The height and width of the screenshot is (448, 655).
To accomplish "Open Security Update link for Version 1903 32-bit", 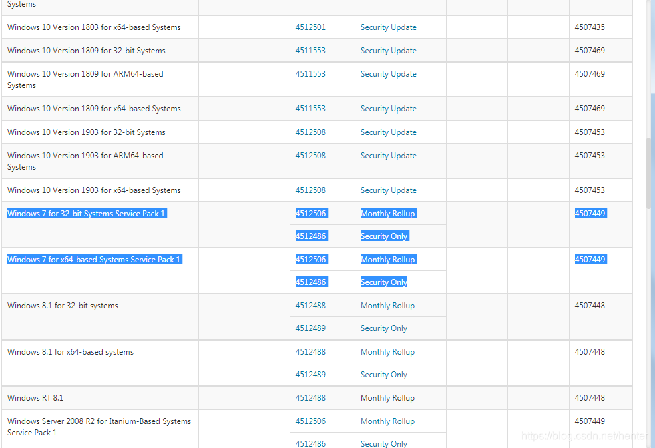I will (388, 132).
